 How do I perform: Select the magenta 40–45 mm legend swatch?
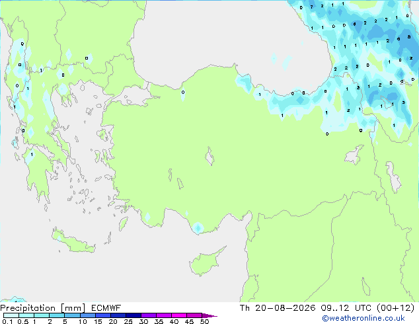click(179, 315)
